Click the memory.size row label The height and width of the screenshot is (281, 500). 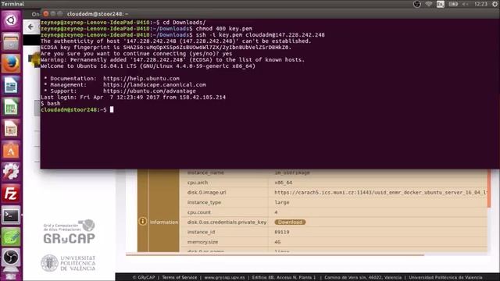[202, 242]
